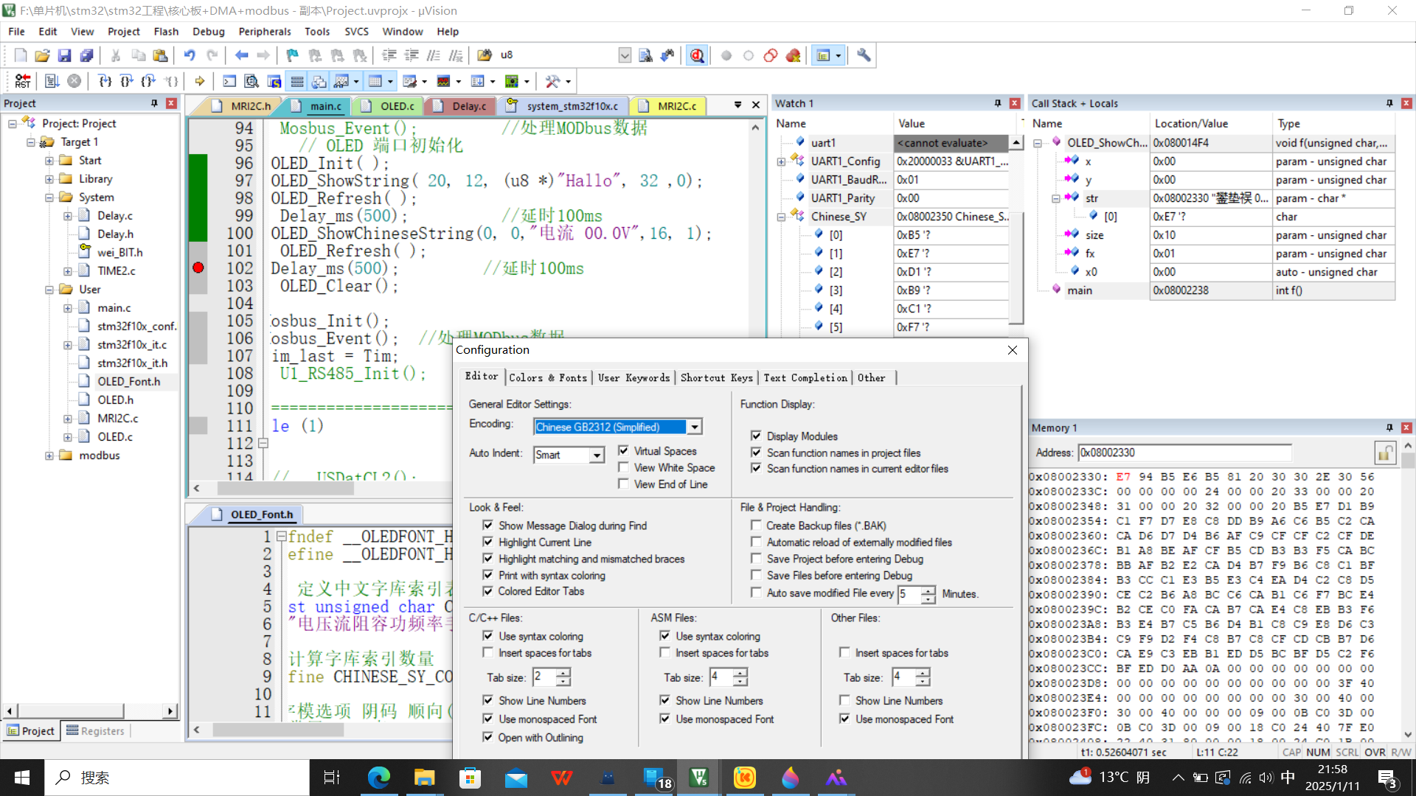The height and width of the screenshot is (796, 1416).
Task: Expand the modbus folder in Project tree
Action: pyautogui.click(x=49, y=455)
